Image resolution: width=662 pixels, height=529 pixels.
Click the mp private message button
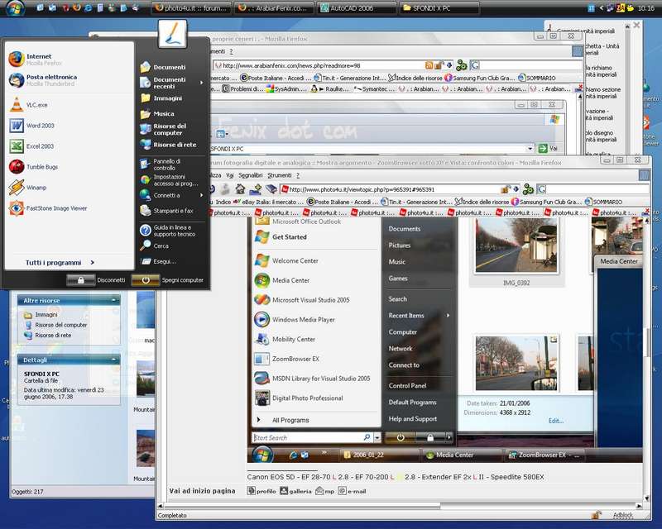coord(325,491)
